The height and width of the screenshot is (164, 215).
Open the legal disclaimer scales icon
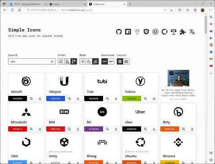[x=173, y=32]
